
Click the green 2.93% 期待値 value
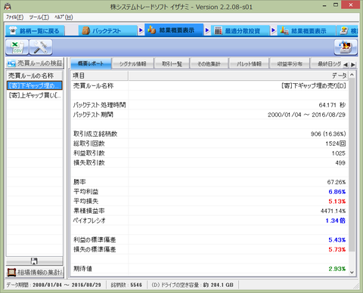click(x=337, y=269)
